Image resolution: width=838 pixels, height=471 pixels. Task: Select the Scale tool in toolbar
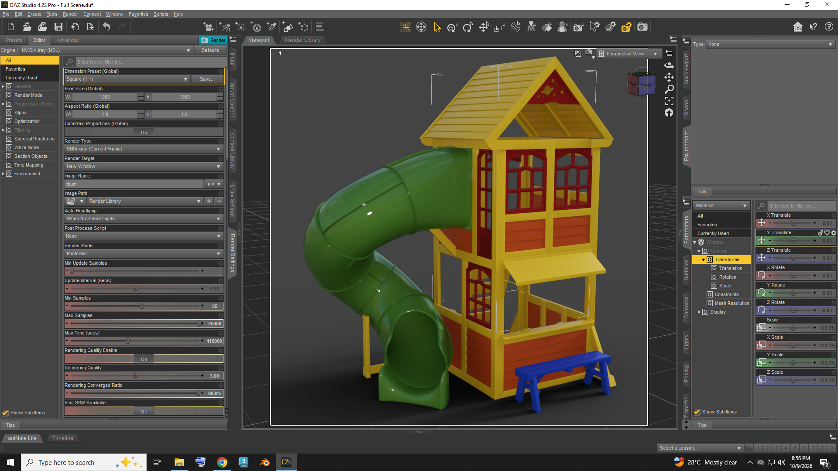point(499,27)
